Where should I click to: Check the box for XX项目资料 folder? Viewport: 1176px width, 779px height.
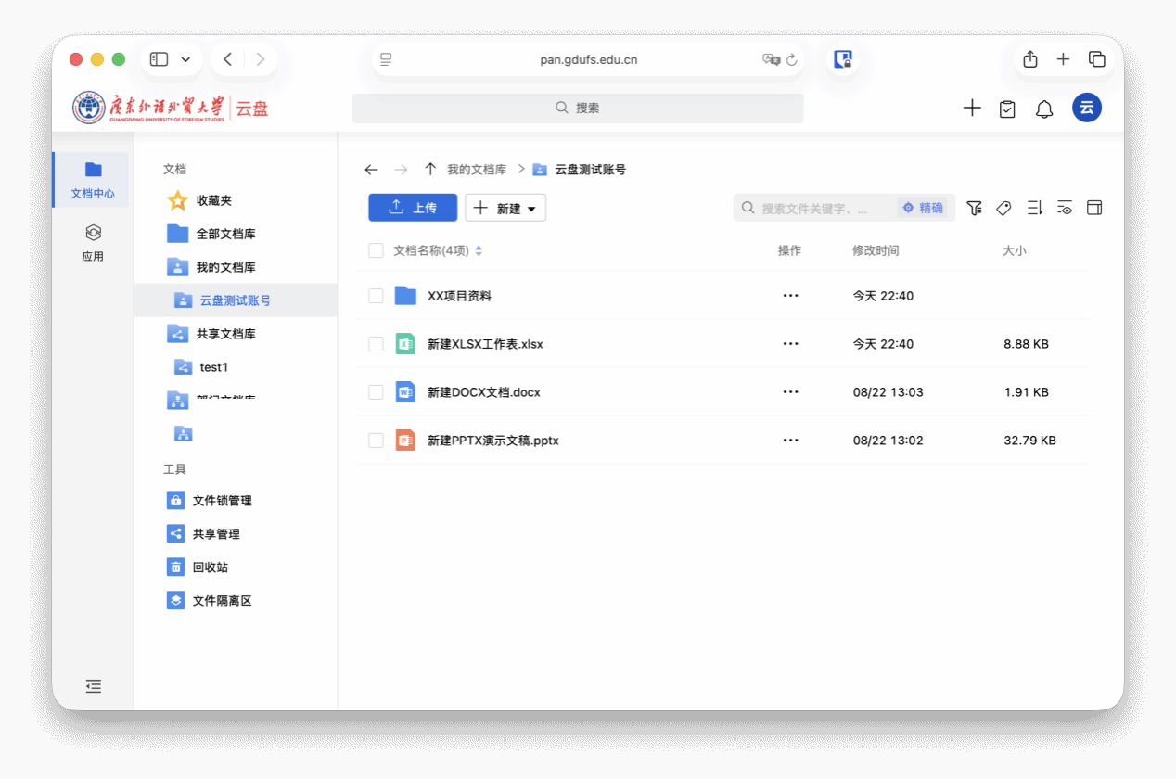tap(376, 296)
